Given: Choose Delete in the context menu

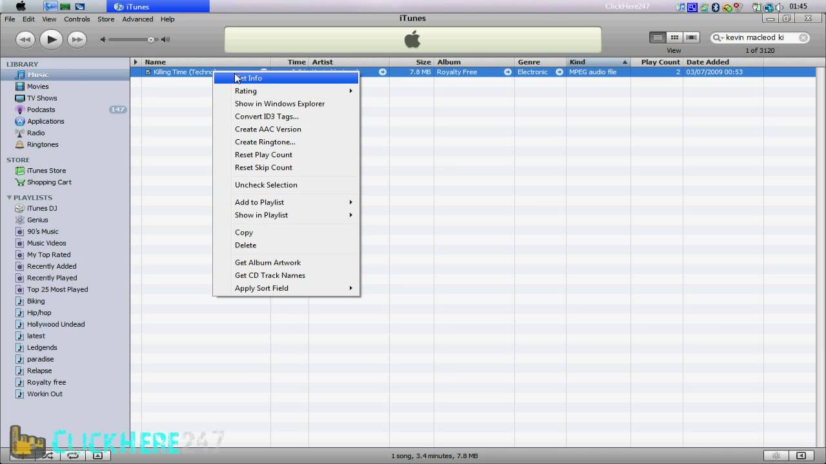Looking at the screenshot, I should coord(286,246).
